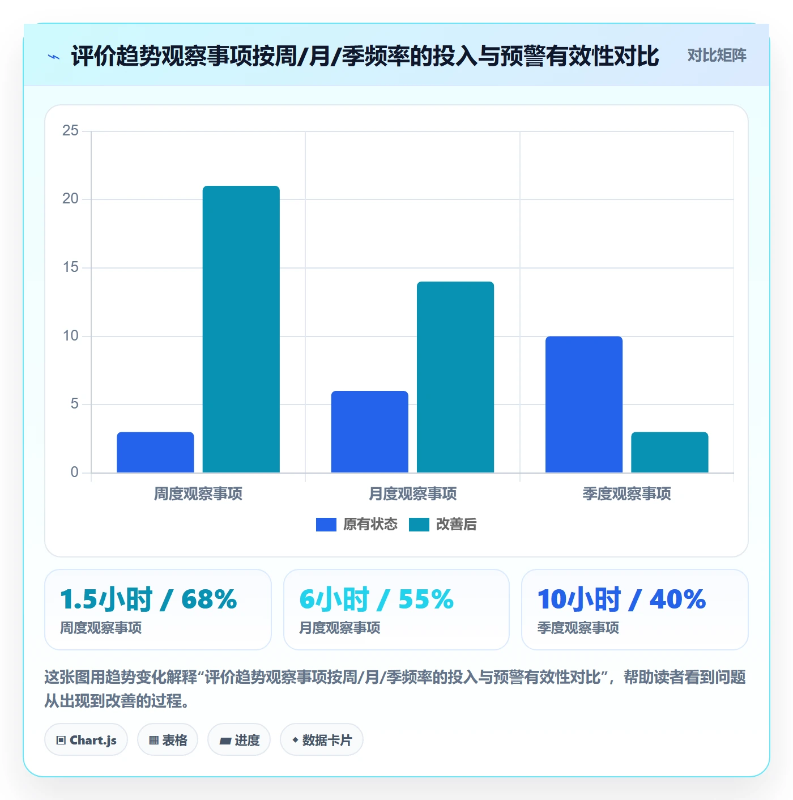Image resolution: width=793 pixels, height=800 pixels.
Task: Click the chart title heading text
Action: pyautogui.click(x=365, y=56)
